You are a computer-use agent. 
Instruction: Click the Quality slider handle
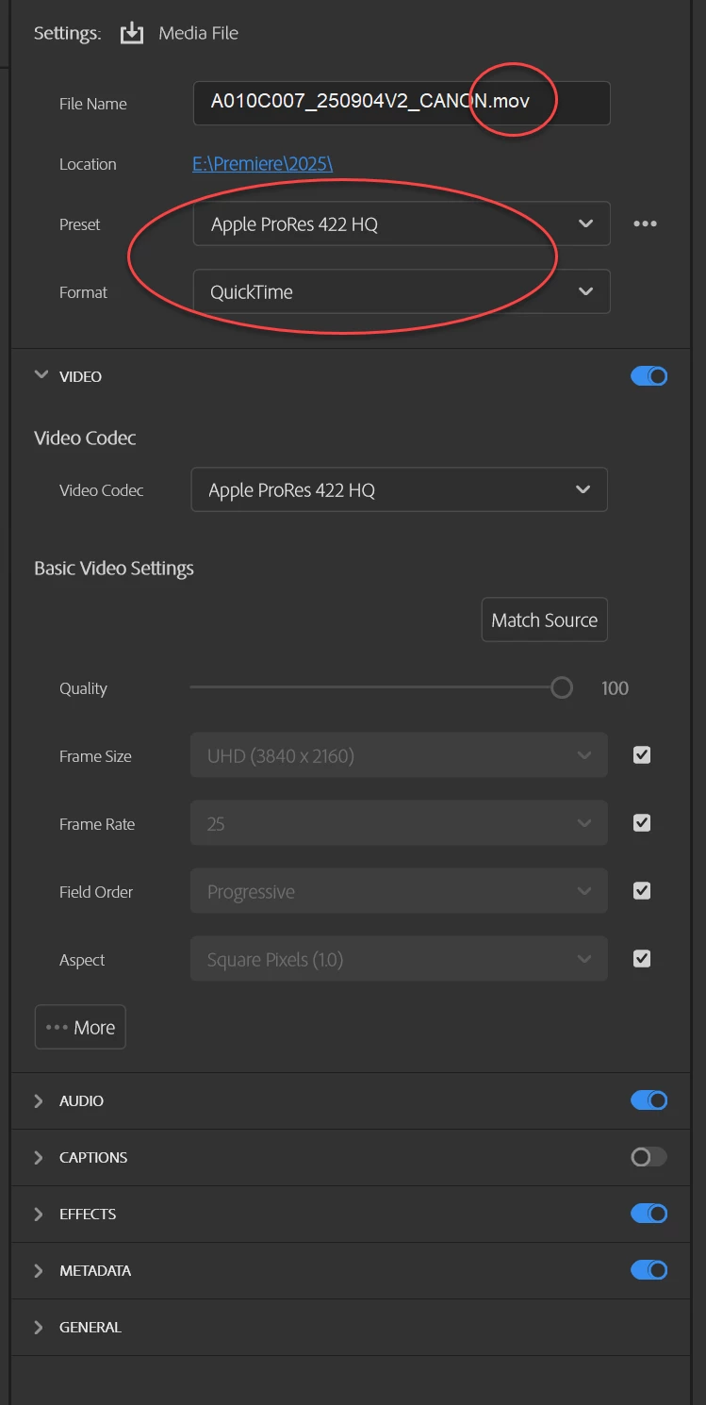pyautogui.click(x=562, y=687)
